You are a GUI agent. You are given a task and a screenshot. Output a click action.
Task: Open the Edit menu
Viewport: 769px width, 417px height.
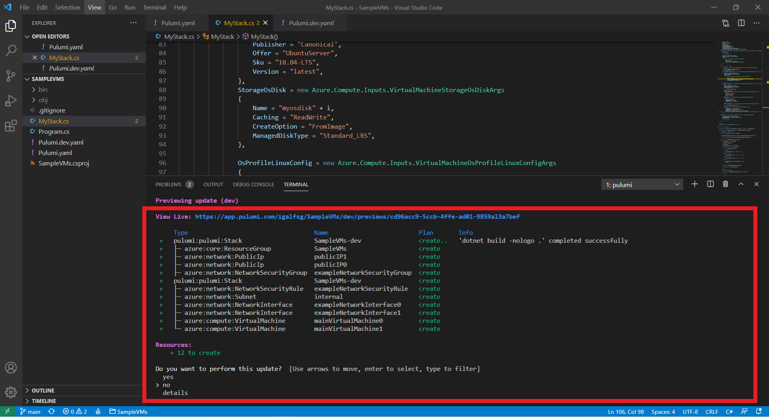click(42, 7)
